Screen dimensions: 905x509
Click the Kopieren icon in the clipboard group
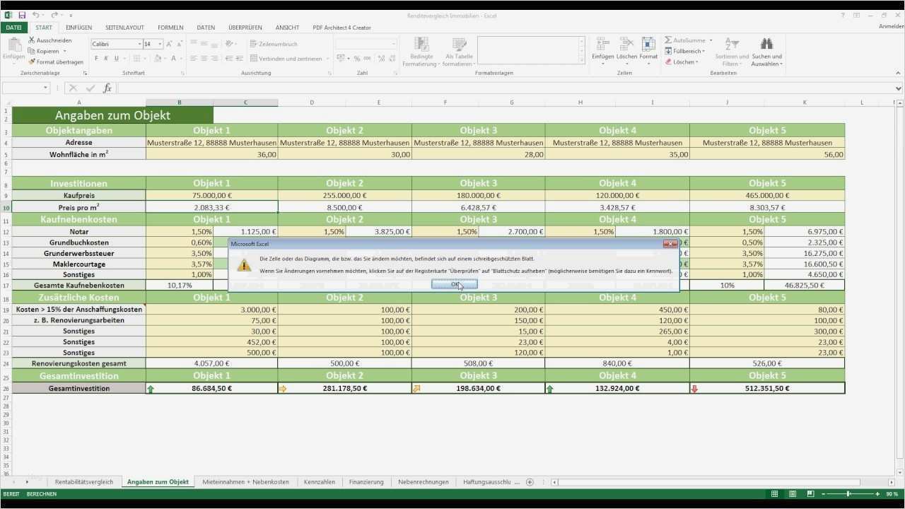point(30,52)
